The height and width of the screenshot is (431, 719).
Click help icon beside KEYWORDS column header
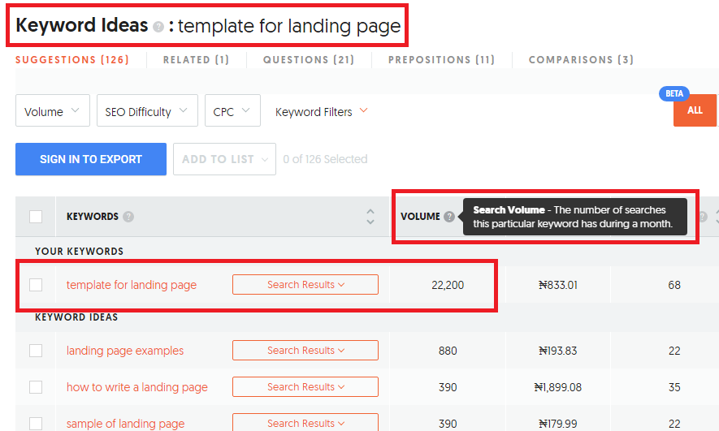128,217
